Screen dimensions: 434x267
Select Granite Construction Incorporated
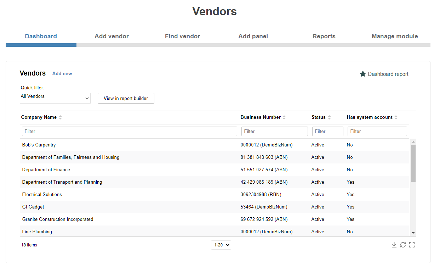pos(215,219)
